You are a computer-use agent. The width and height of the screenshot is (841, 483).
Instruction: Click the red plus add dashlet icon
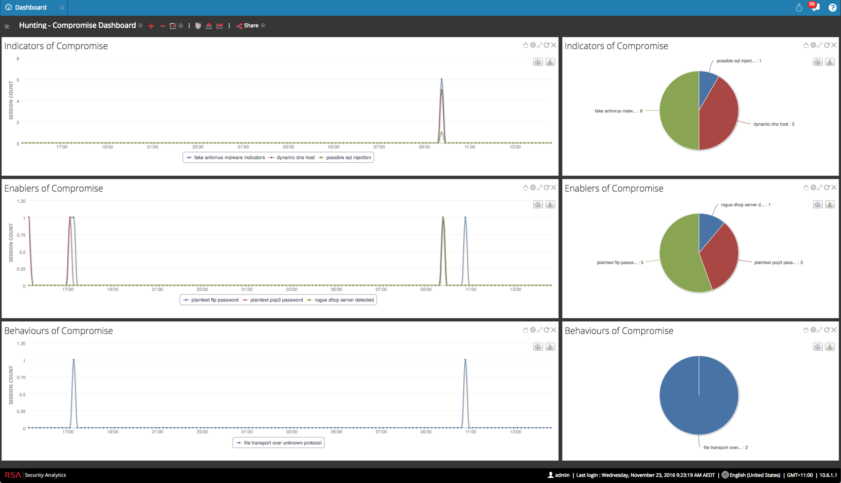click(151, 26)
